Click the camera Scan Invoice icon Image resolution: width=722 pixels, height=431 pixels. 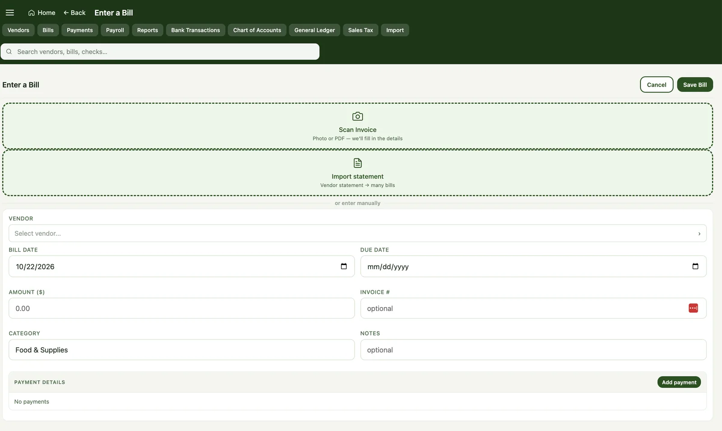(357, 116)
